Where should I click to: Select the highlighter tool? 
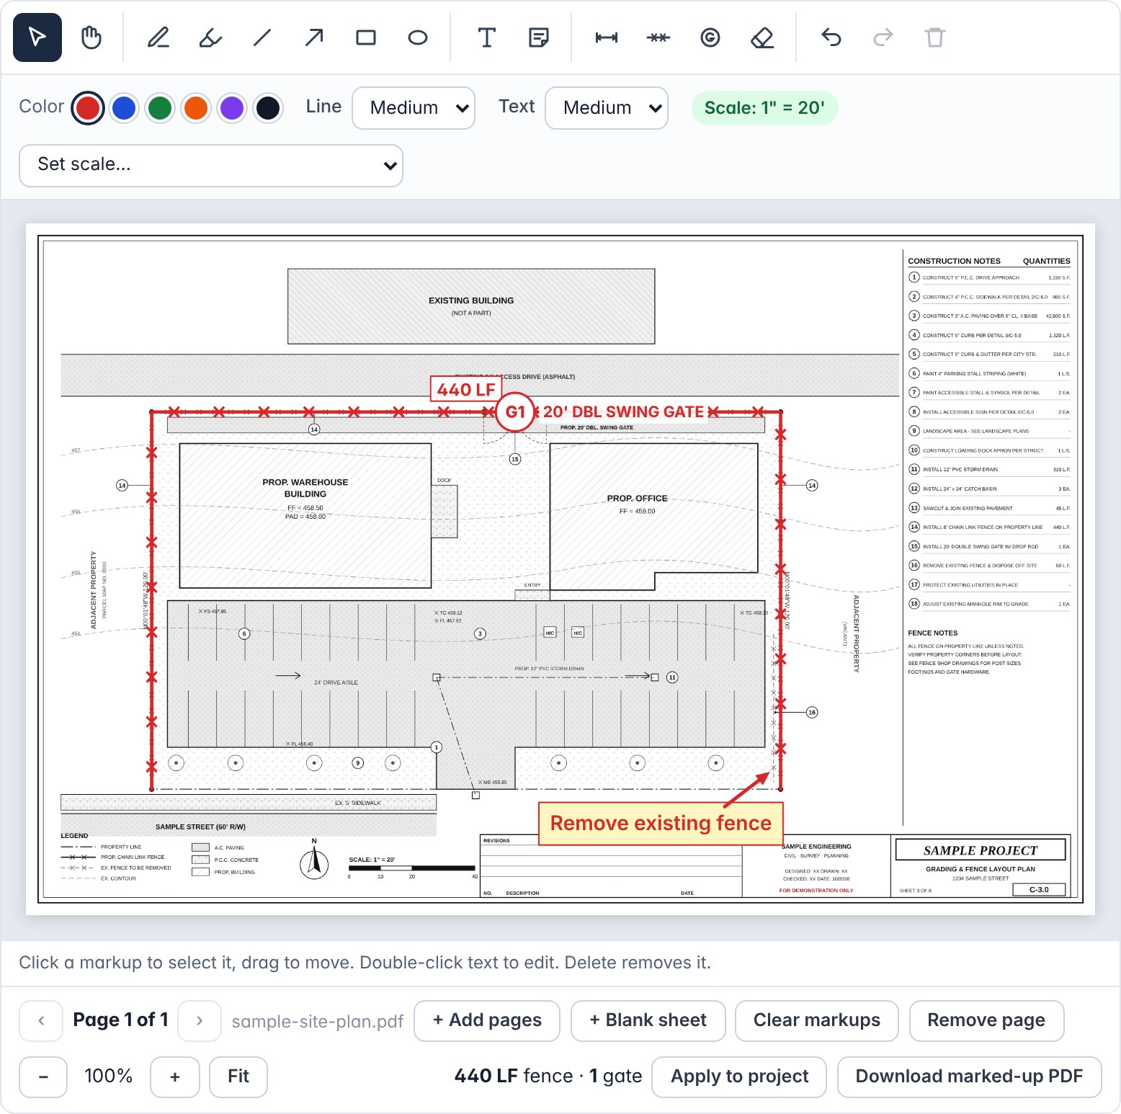210,37
